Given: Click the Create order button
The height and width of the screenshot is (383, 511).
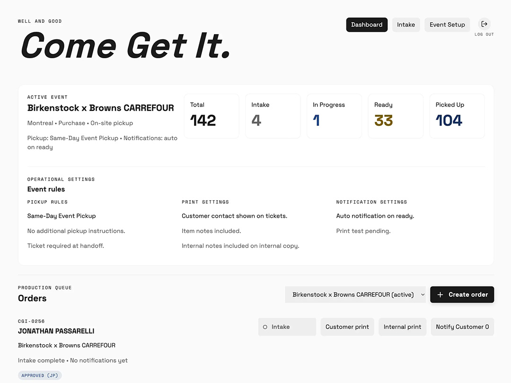Looking at the screenshot, I should [x=462, y=294].
